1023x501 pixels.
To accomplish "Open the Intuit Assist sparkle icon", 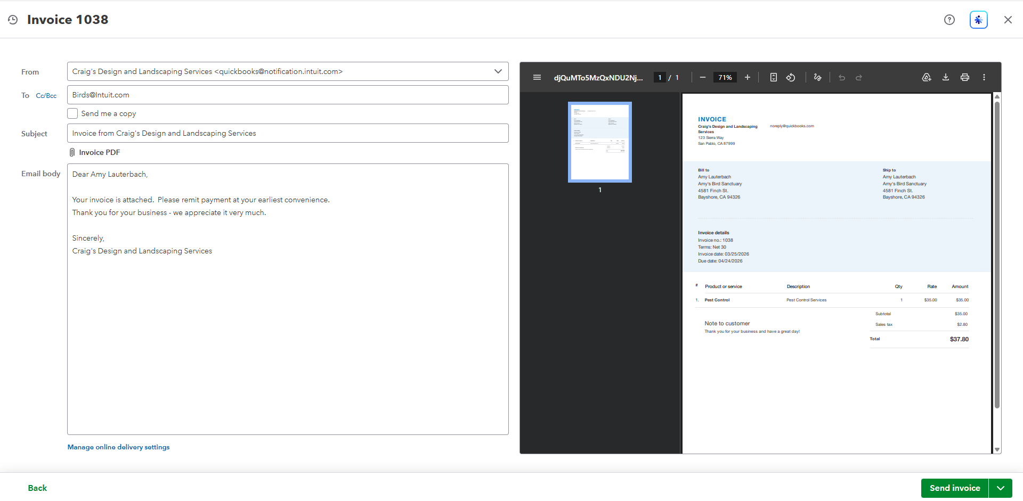I will pos(979,20).
